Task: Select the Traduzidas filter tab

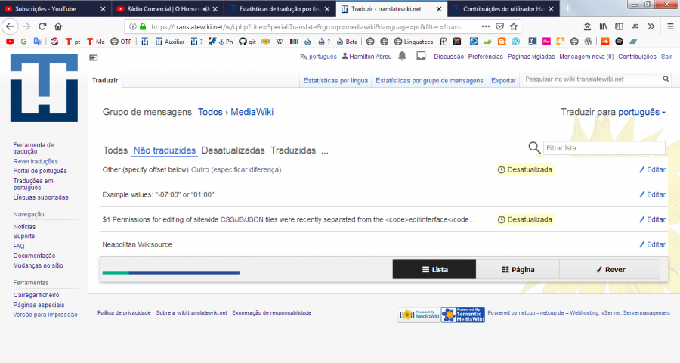Action: [x=293, y=150]
